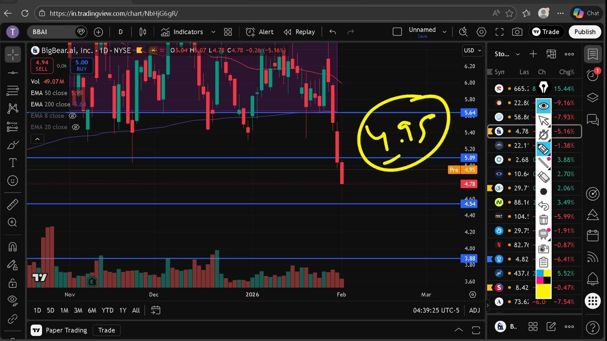Image resolution: width=607 pixels, height=341 pixels.
Task: Open the USD currency dropdown
Action: [x=472, y=50]
